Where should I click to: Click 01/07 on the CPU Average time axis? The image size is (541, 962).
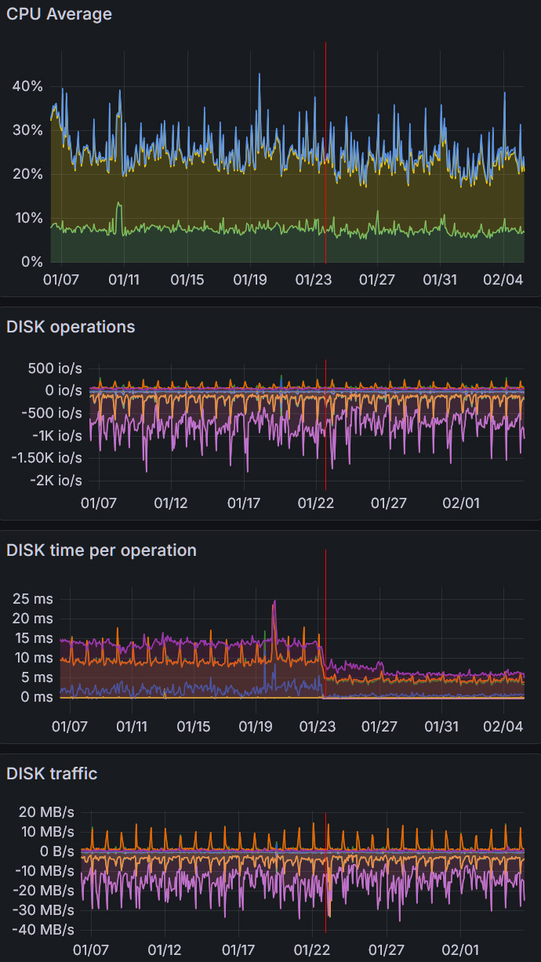click(60, 279)
